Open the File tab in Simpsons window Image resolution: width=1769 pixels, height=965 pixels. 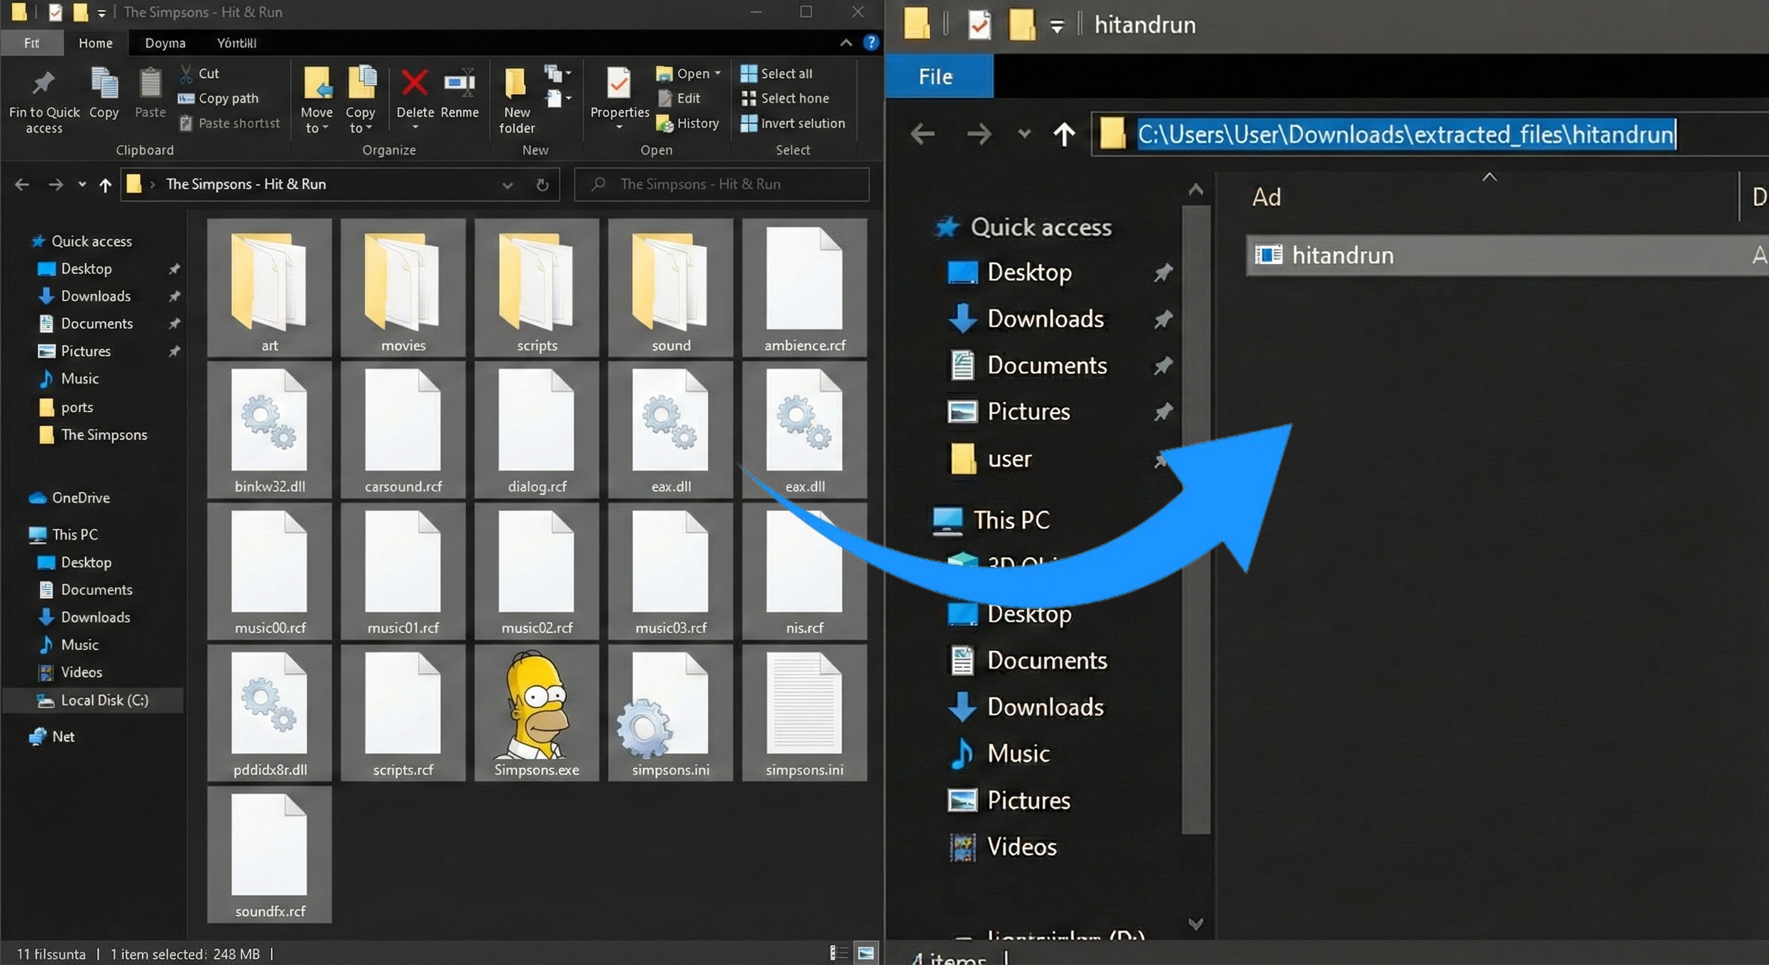(31, 43)
